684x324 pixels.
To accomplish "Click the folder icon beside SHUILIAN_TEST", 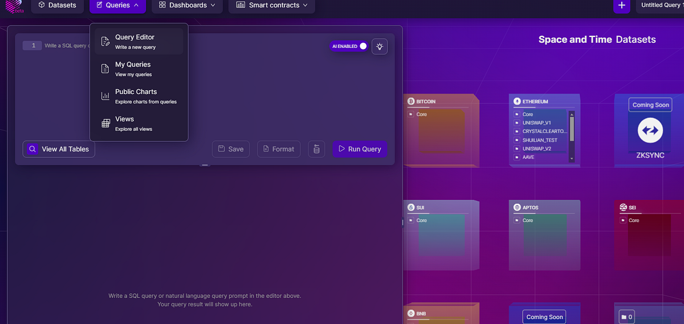I will (x=517, y=140).
